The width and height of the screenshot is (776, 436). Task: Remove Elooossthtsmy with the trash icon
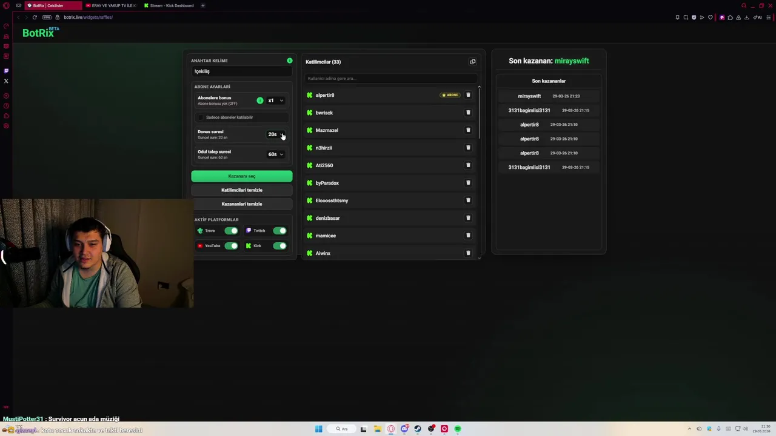point(468,200)
